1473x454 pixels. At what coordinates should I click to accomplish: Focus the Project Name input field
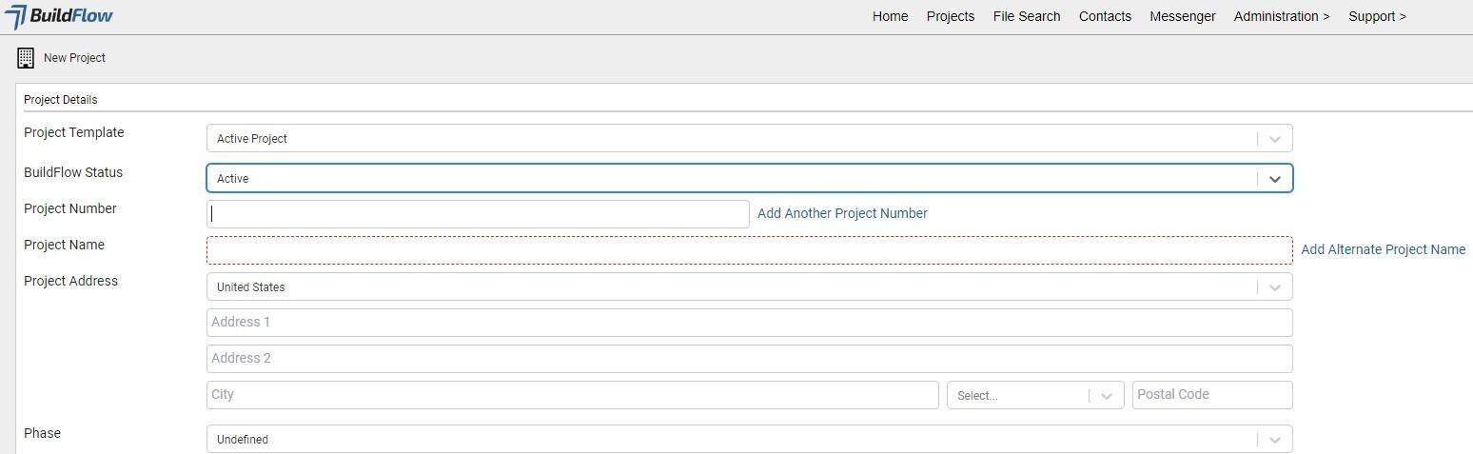click(748, 250)
